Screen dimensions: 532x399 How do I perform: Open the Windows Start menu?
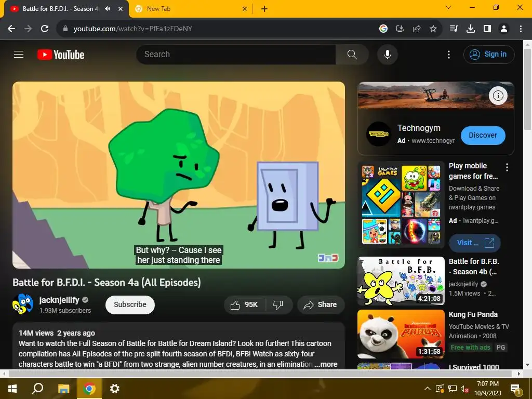pyautogui.click(x=12, y=389)
